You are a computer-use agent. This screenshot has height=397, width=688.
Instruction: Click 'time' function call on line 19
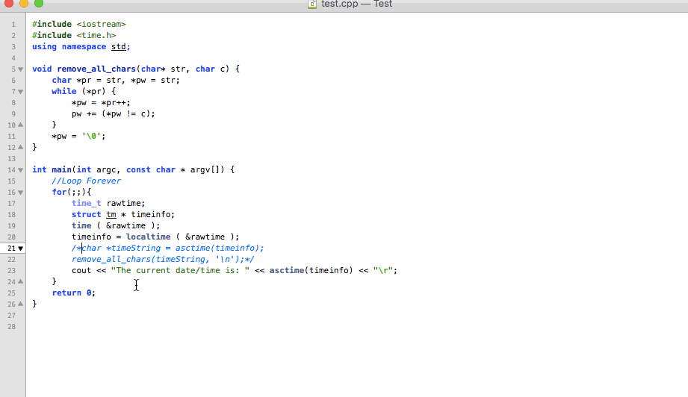[81, 225]
